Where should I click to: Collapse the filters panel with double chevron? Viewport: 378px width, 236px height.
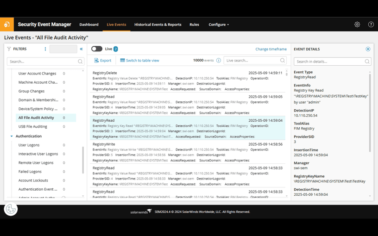(x=81, y=49)
